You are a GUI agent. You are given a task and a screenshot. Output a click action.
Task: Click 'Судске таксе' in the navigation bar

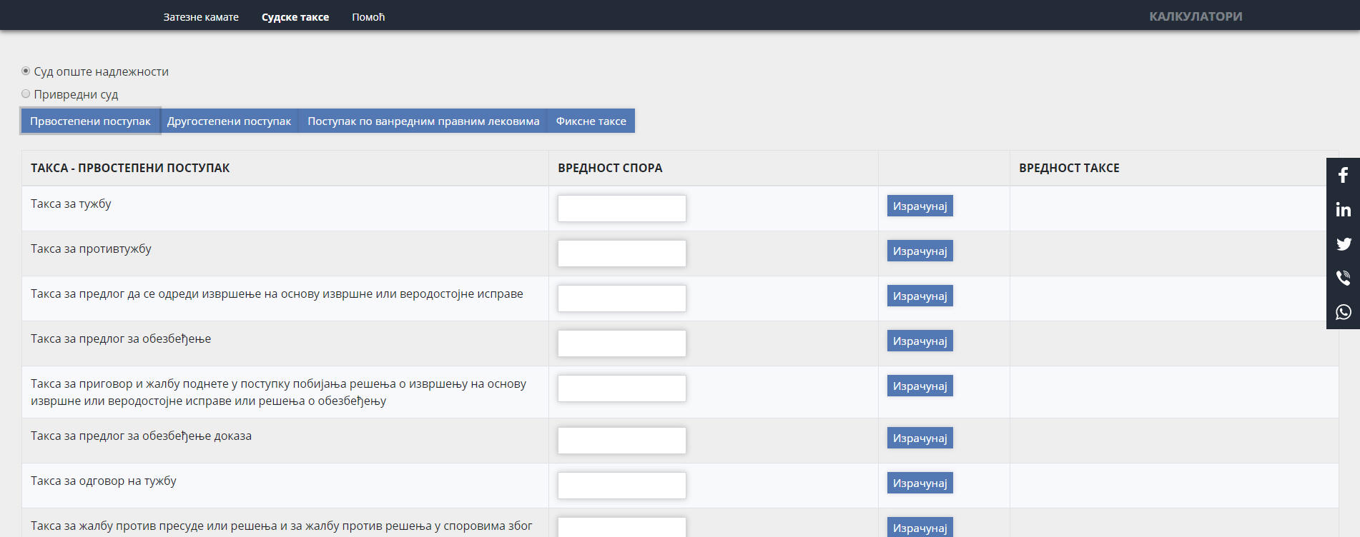[295, 17]
